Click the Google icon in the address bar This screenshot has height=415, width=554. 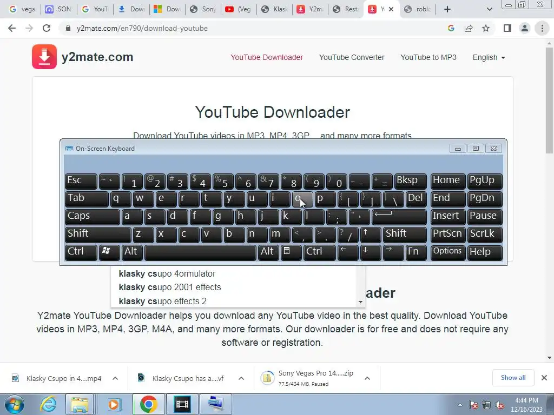[451, 28]
